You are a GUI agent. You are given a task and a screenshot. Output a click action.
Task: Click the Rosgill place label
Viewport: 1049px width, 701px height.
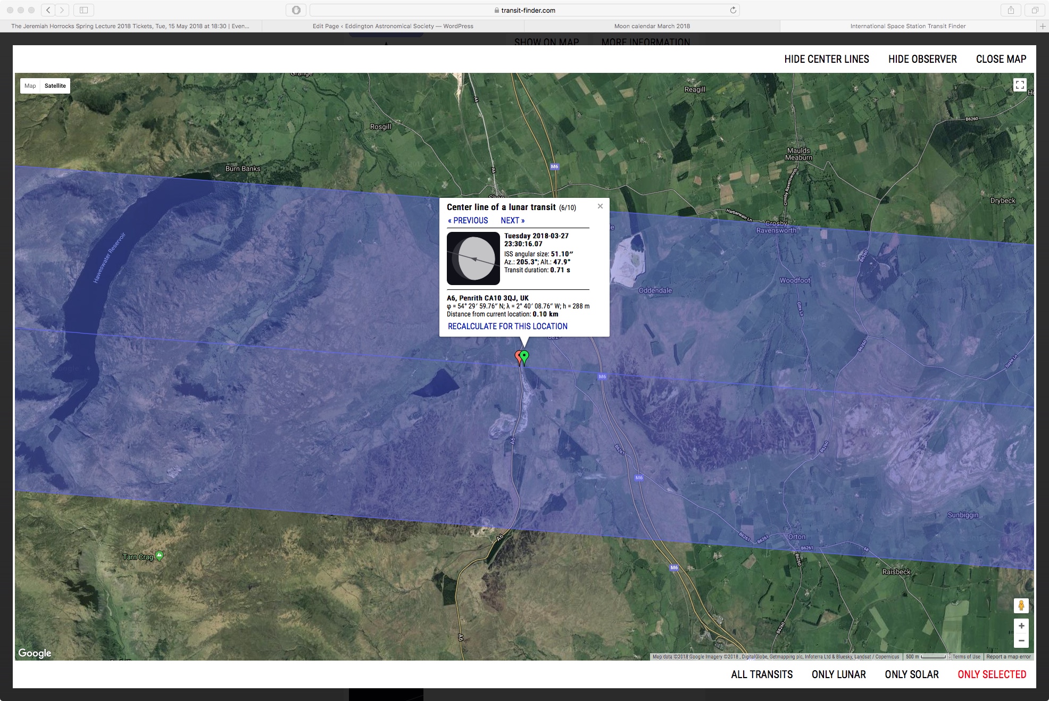380,127
